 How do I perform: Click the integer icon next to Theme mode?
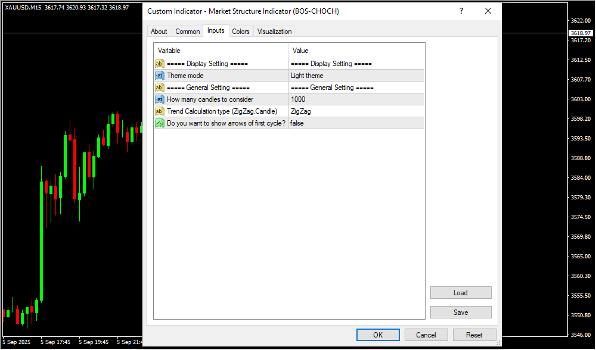(160, 76)
